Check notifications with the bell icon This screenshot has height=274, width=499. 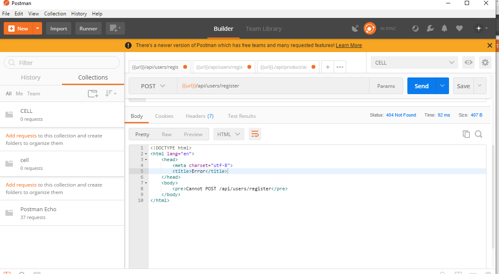(444, 28)
